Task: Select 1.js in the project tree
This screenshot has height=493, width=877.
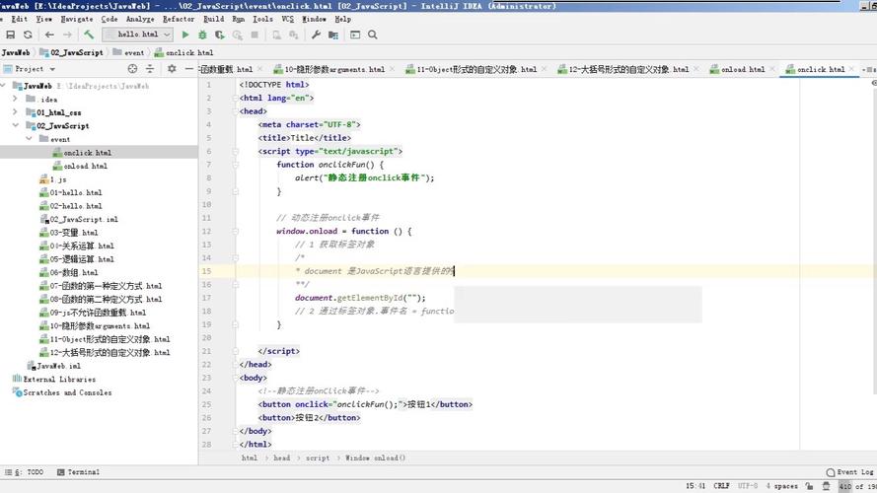Action: pos(59,179)
